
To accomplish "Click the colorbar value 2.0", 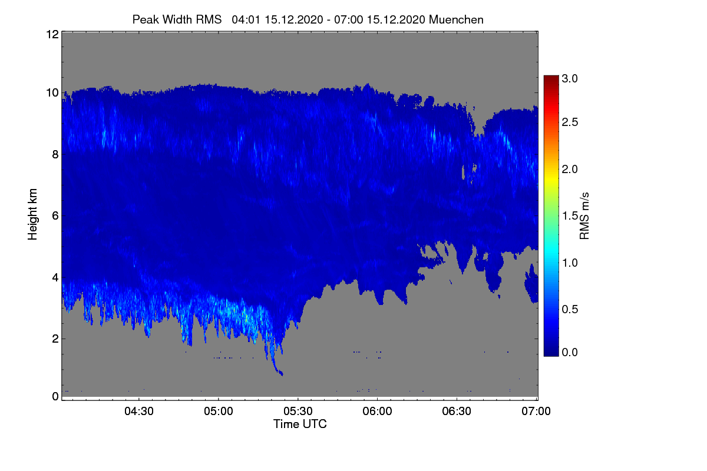I will point(571,169).
